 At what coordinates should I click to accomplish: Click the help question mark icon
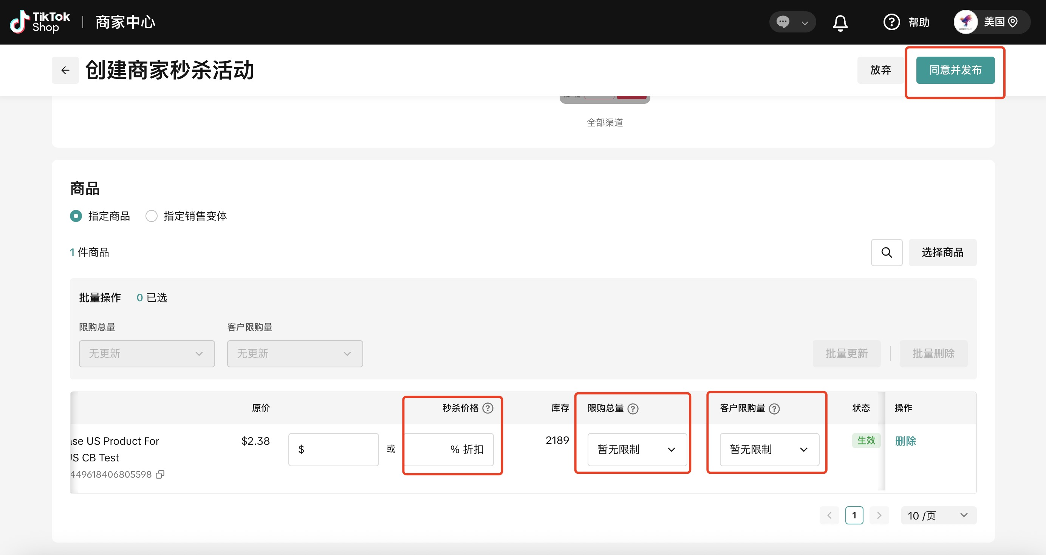[x=891, y=22]
